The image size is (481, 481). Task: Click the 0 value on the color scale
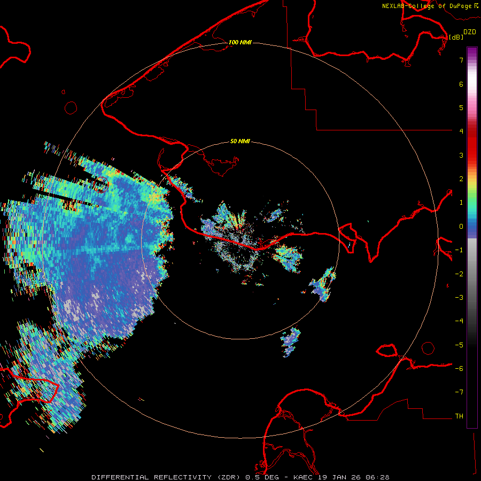461,227
